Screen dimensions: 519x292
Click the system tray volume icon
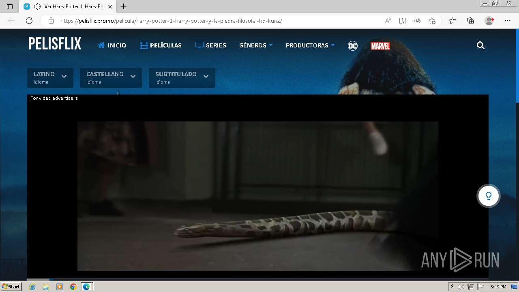coord(461,287)
